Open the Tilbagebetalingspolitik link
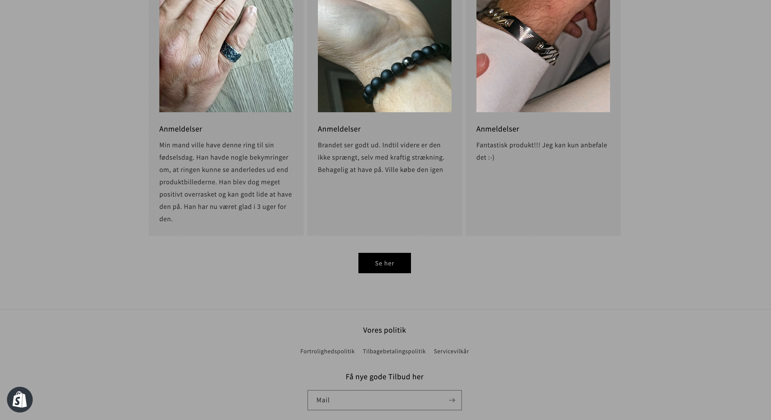The height and width of the screenshot is (420, 771). pyautogui.click(x=394, y=351)
